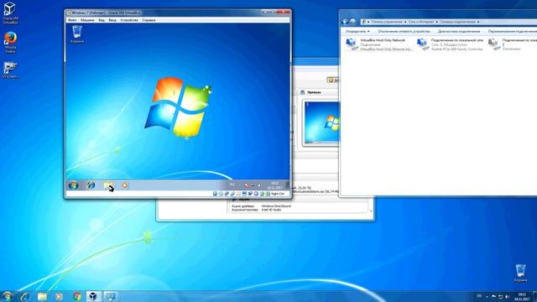Expand the arrow after Сеть и Интернет in the breadcrumb
537x302 pixels.
point(436,22)
